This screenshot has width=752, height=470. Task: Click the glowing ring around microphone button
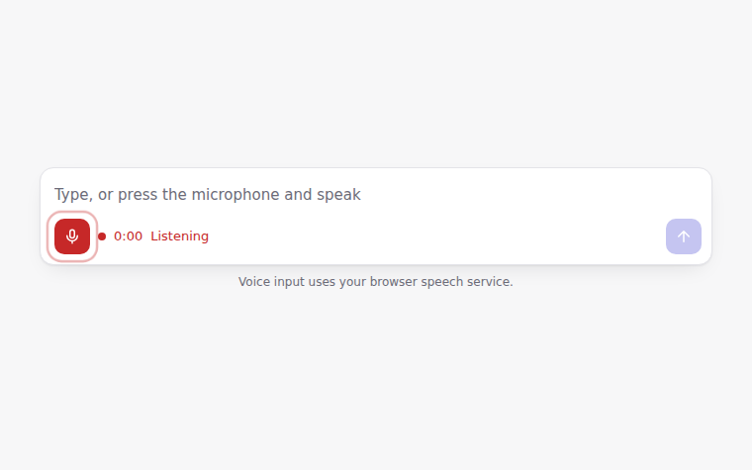point(72,214)
